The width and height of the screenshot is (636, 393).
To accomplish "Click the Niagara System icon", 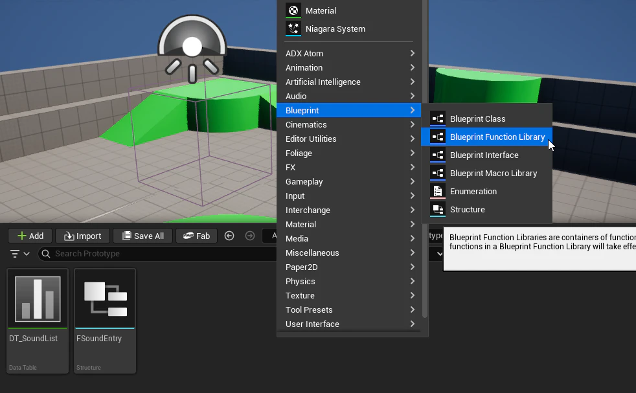I will [x=293, y=28].
